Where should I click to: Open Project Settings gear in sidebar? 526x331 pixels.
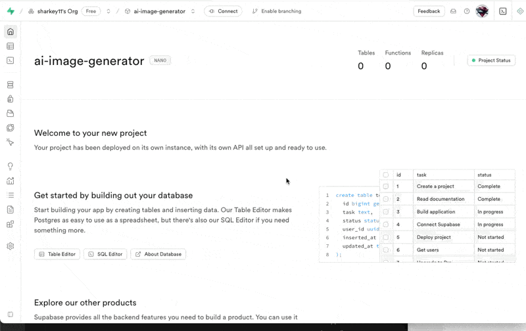coord(10,246)
